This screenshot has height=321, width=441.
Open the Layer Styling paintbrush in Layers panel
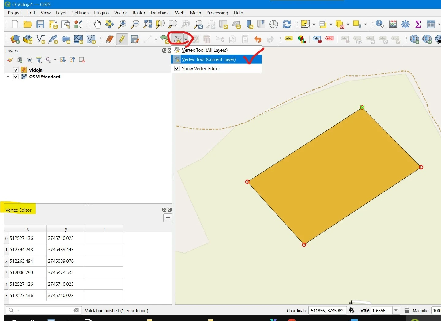pos(10,60)
